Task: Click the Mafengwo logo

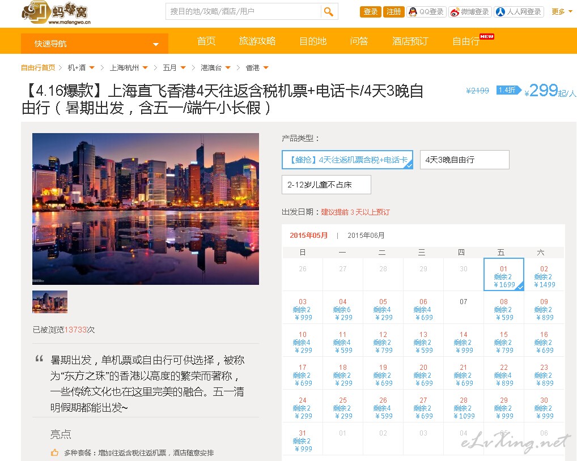Action: tap(56, 13)
